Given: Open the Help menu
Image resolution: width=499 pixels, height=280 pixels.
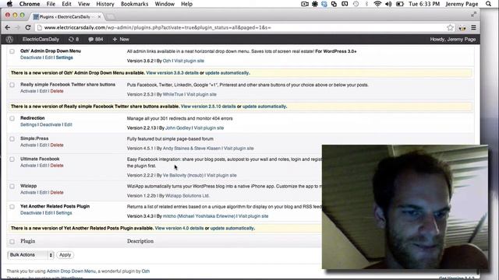Looking at the screenshot, I should click(187, 4).
